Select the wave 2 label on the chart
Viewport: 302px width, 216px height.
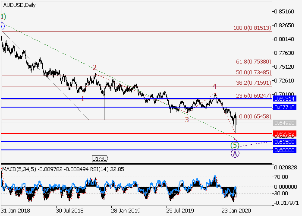(x=94, y=68)
